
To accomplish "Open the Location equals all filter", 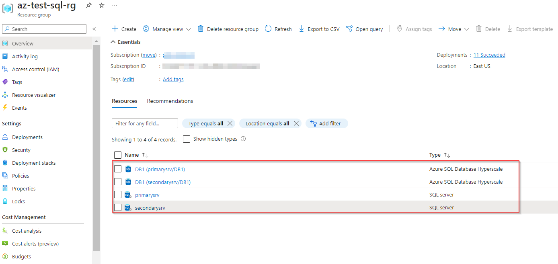I will [267, 123].
